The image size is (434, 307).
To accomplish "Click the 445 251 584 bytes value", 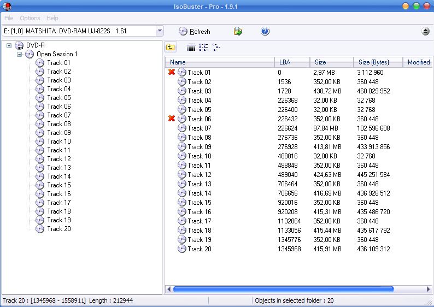I will [373, 175].
